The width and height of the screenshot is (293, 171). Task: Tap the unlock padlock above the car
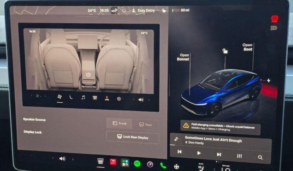(x=225, y=51)
